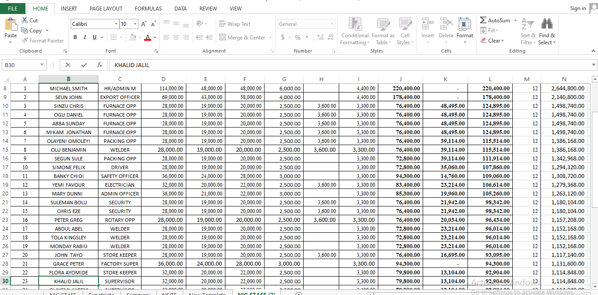This screenshot has height=295, width=598.
Task: Toggle Underline formatting
Action: pos(95,38)
